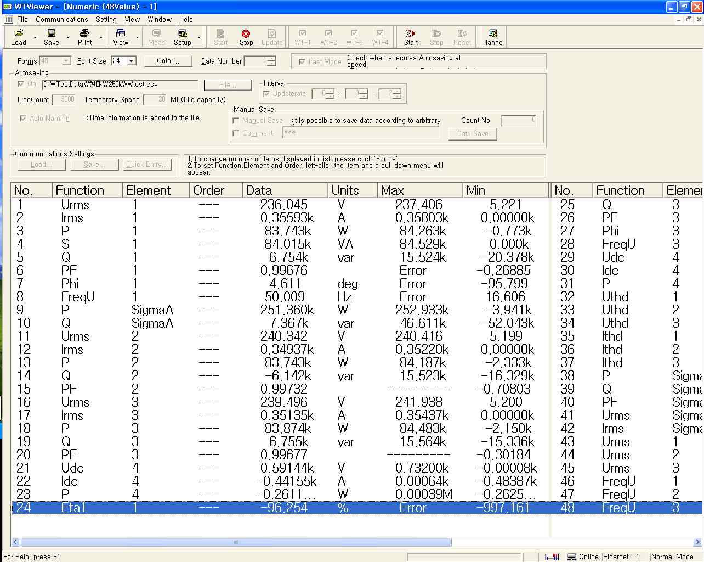Open the Window menu
Viewport: 704px width, 562px height.
(x=160, y=19)
